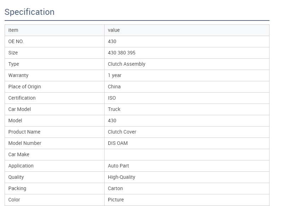Click the Specification heading
296x206 pixels.
pyautogui.click(x=29, y=12)
